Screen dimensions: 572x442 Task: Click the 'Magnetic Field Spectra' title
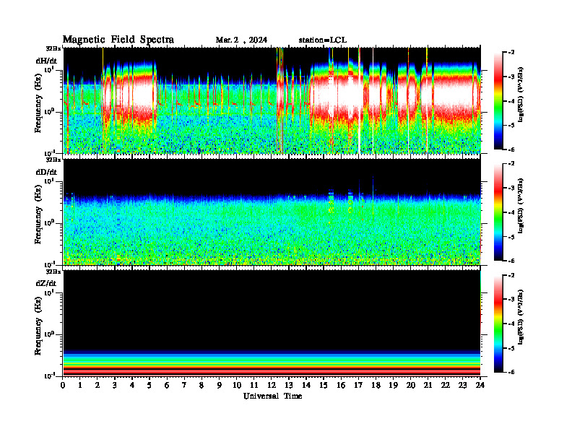point(118,40)
